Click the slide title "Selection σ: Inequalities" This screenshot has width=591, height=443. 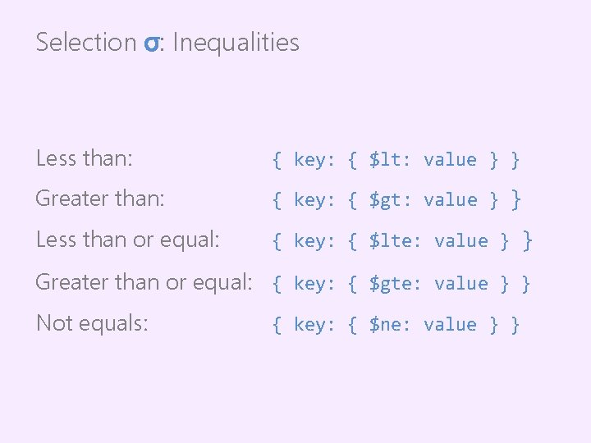pyautogui.click(x=167, y=42)
